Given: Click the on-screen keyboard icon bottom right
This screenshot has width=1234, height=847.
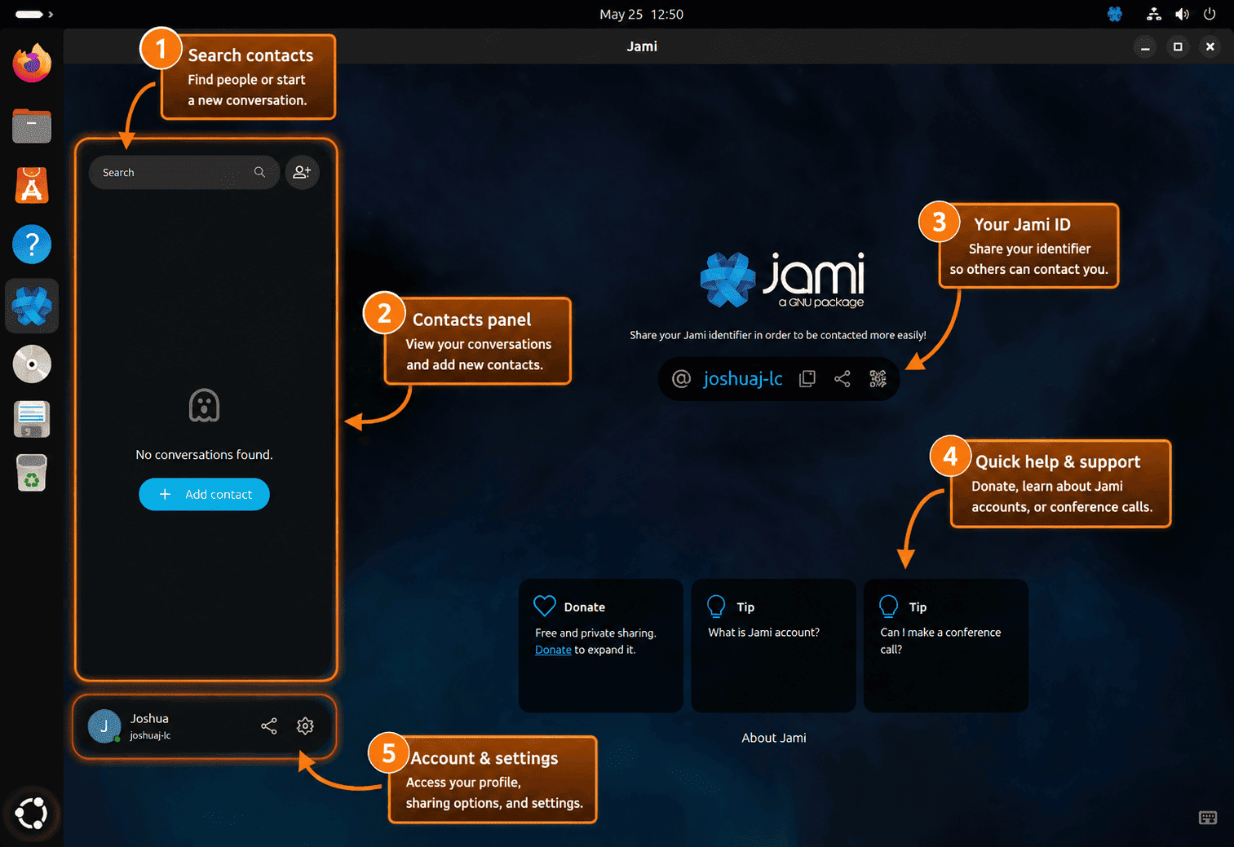Looking at the screenshot, I should tap(1208, 818).
